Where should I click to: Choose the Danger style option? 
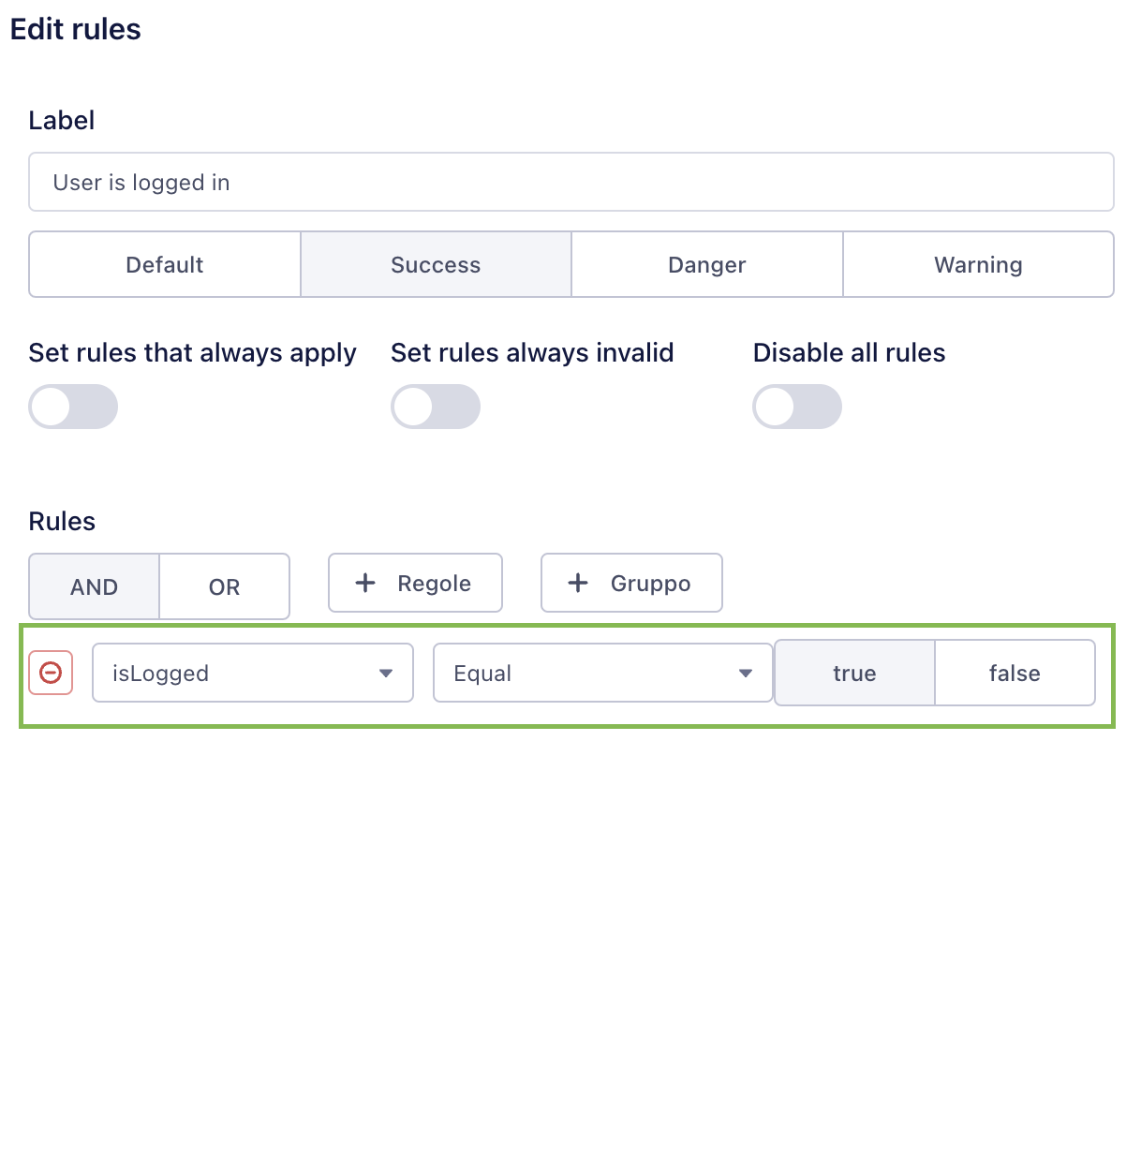[x=707, y=264]
